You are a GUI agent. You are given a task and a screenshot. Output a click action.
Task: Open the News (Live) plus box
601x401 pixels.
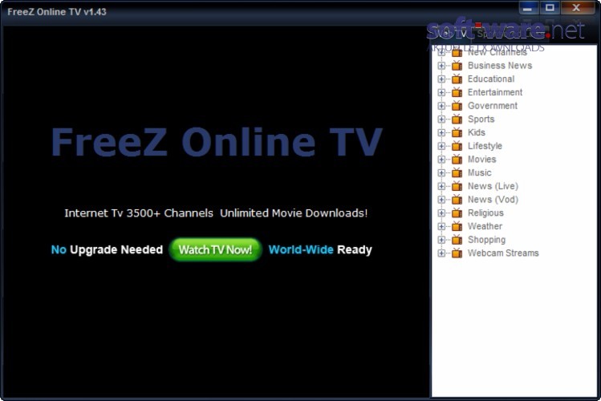coord(441,187)
